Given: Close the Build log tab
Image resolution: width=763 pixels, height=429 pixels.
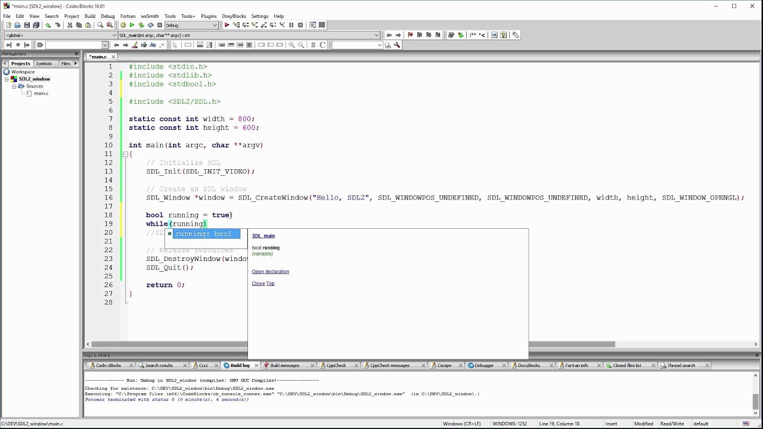Looking at the screenshot, I should point(257,365).
